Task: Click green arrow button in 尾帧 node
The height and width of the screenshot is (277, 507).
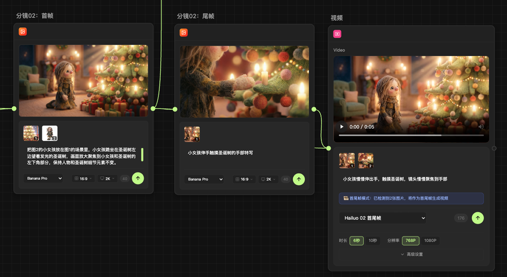Action: 299,179
